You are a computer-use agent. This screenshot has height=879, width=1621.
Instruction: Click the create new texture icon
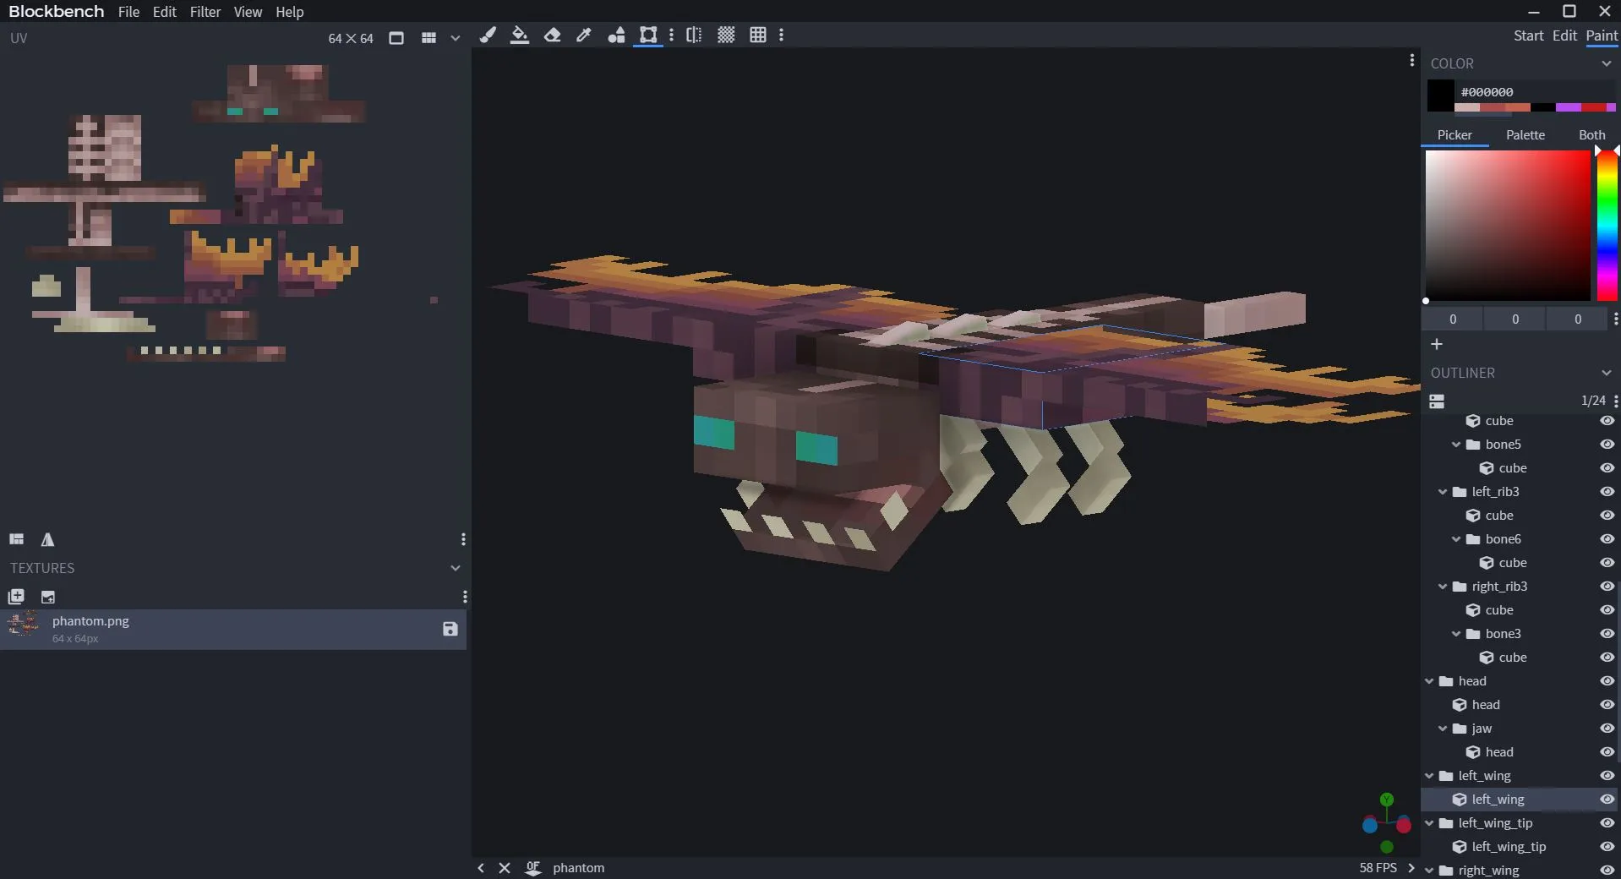click(16, 597)
